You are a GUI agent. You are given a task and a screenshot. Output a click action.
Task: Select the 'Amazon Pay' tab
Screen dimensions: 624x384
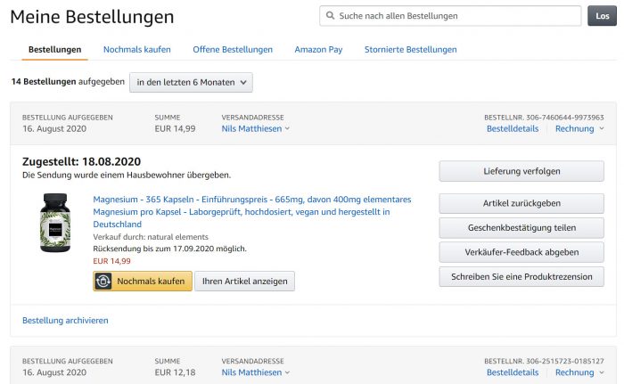(318, 49)
